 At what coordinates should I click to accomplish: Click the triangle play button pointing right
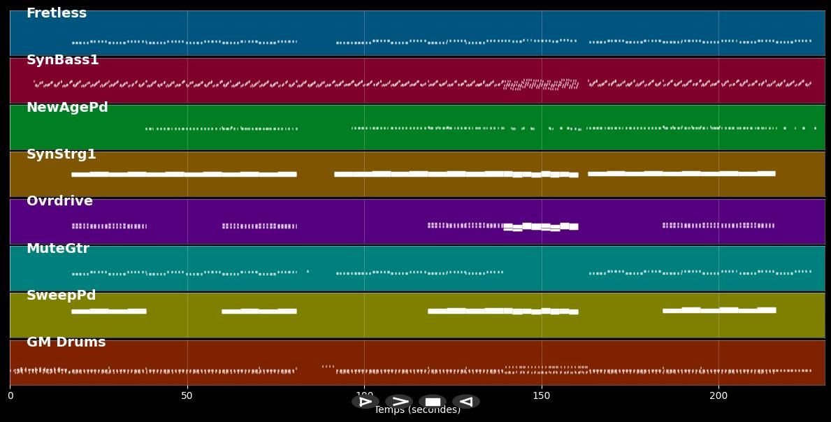(365, 402)
